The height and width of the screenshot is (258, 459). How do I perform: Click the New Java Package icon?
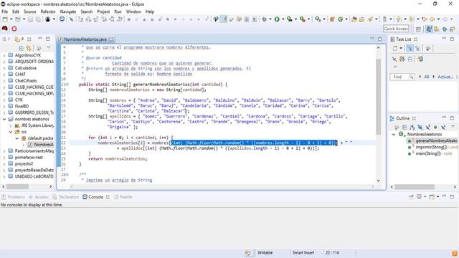click(x=332, y=19)
